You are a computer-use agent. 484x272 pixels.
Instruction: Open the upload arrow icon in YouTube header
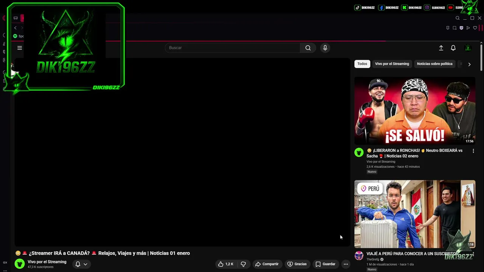click(x=441, y=48)
